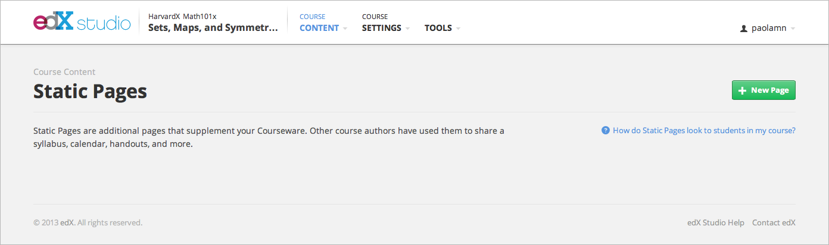Open the Contact edX footer link
This screenshot has width=829, height=245.
coord(774,222)
